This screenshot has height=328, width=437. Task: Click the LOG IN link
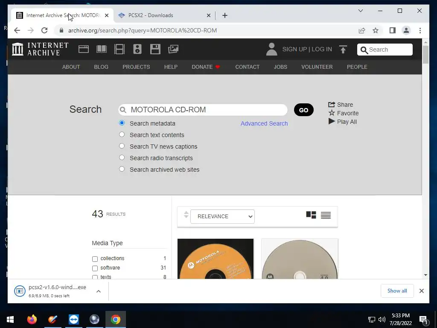pyautogui.click(x=322, y=49)
